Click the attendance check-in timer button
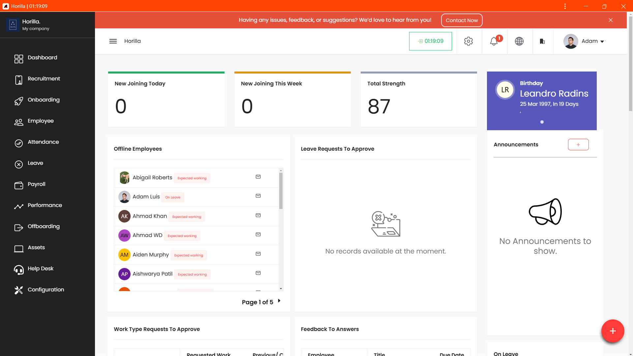Viewport: 633px width, 356px height. point(431,41)
